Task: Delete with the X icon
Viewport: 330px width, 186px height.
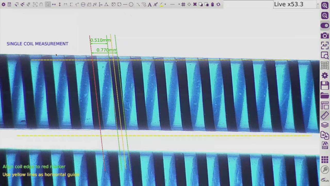Action: pos(195,4)
